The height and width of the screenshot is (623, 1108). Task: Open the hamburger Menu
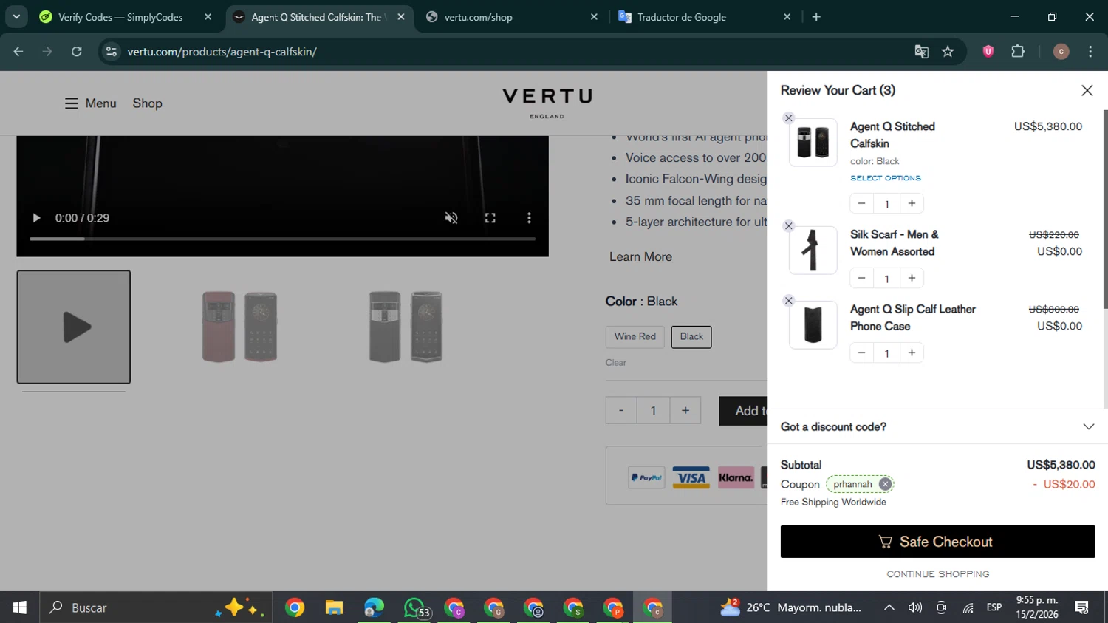90,103
